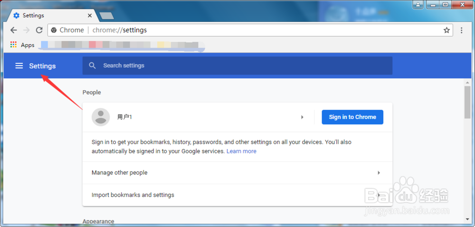Maximize the Chrome window
475x227 pixels.
click(x=445, y=4)
